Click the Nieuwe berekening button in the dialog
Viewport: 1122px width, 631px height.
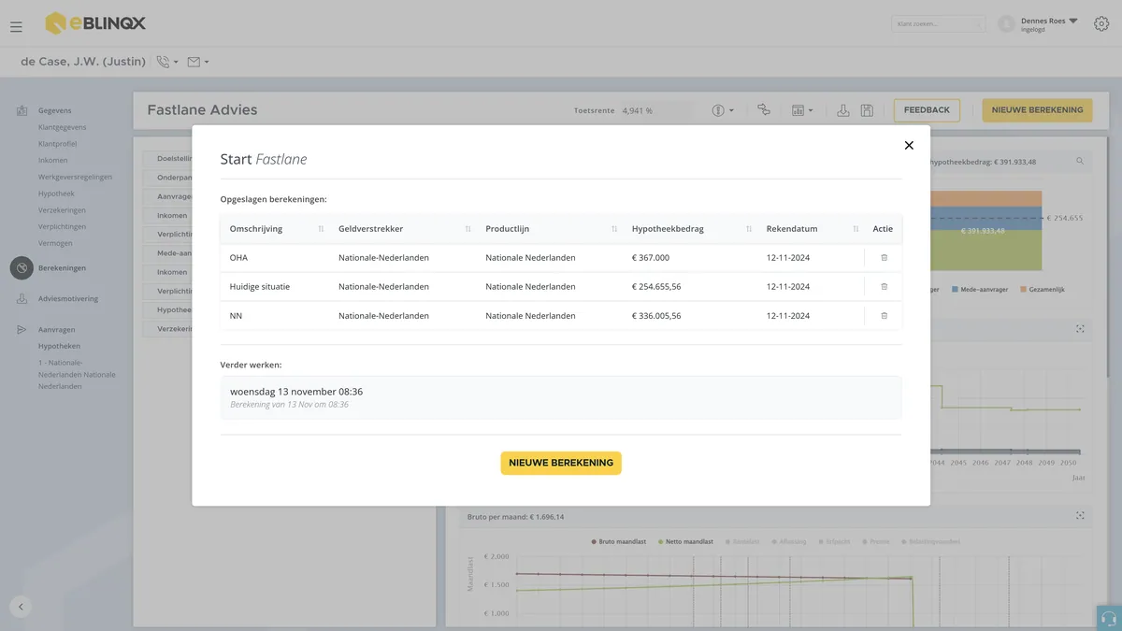tap(561, 463)
